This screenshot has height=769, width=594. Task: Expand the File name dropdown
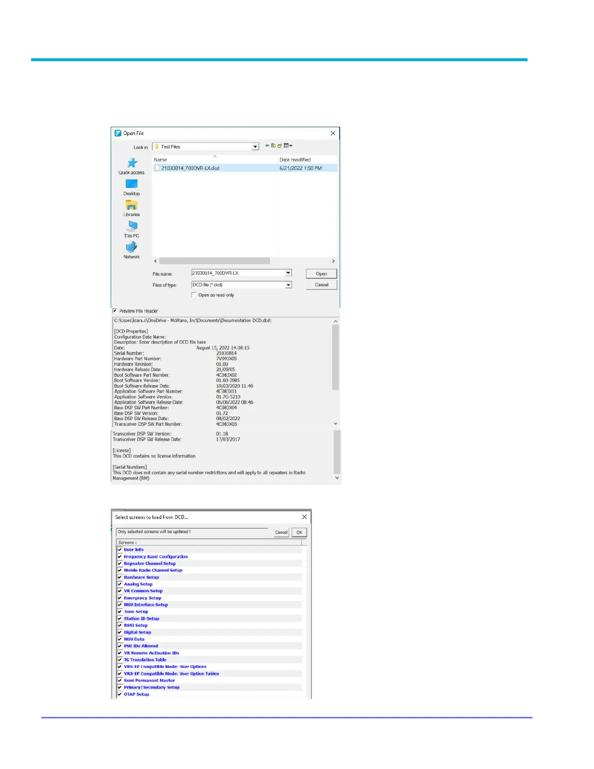(x=288, y=273)
